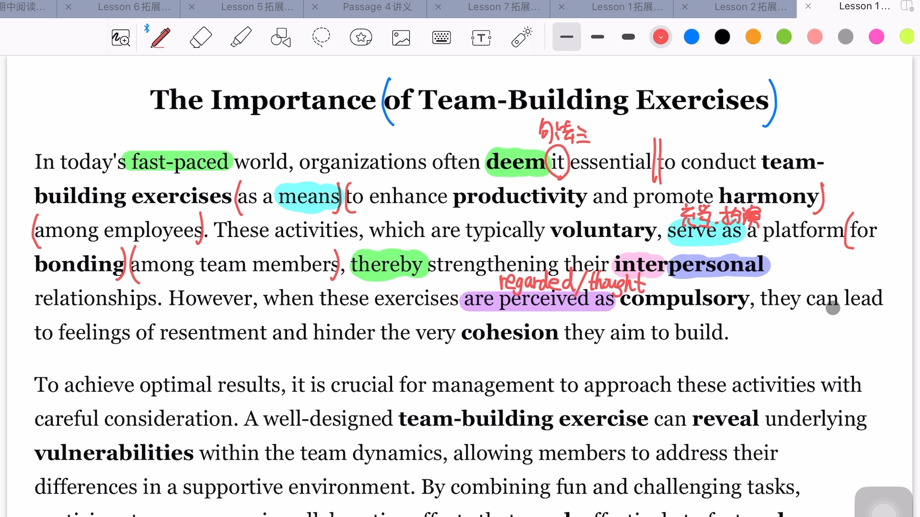Click the bold word "cohesion"
Viewport: 920px width, 517px height.
(510, 333)
